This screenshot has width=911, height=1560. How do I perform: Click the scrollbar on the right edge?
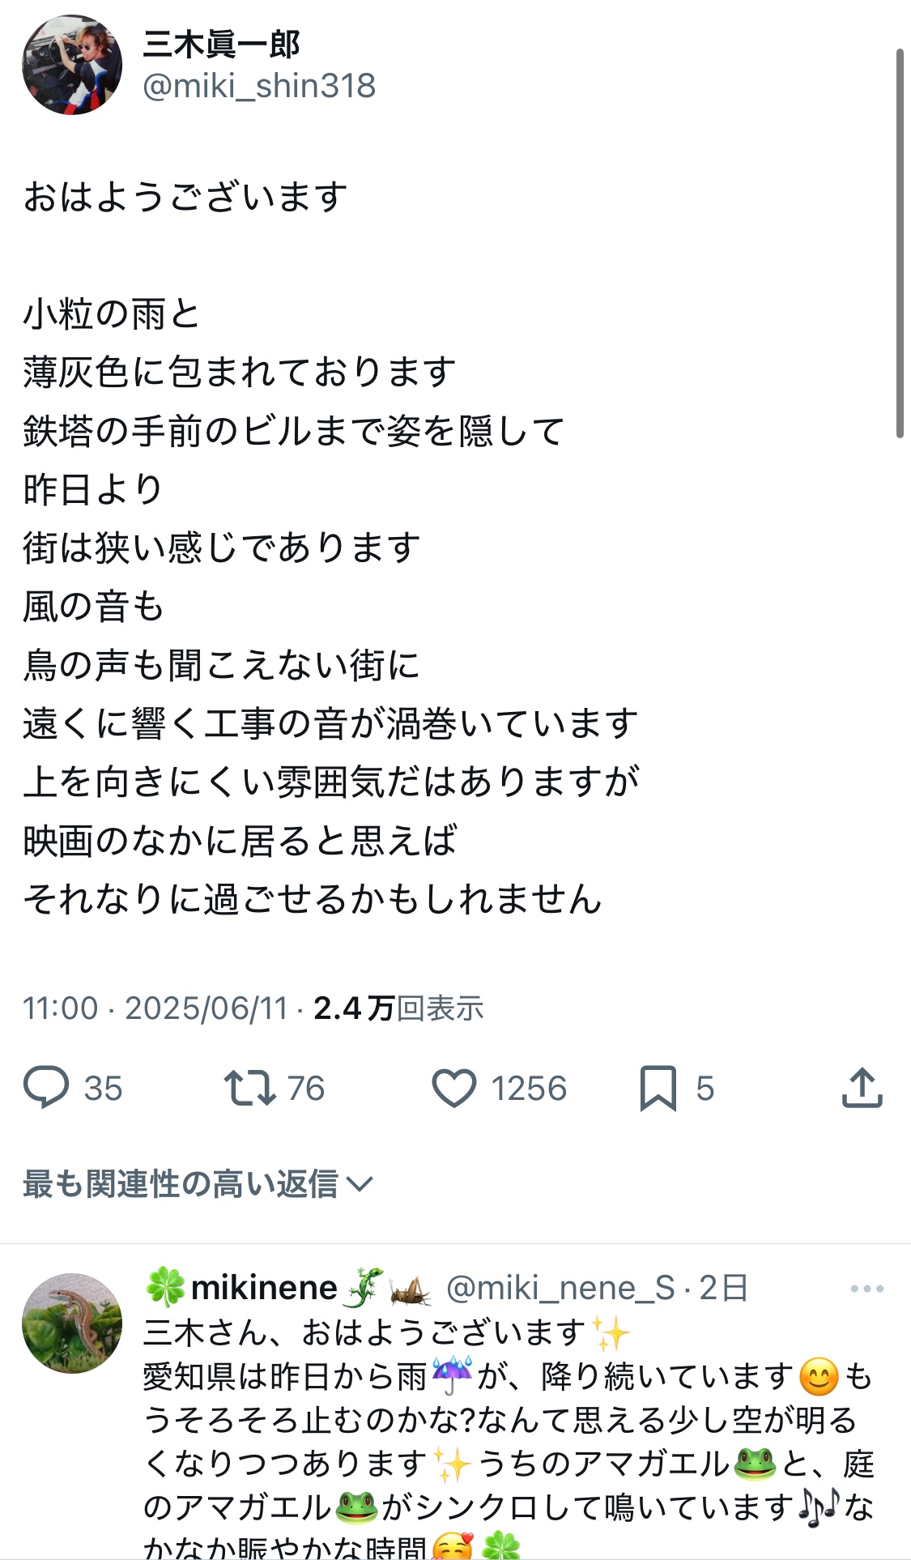[x=899, y=243]
